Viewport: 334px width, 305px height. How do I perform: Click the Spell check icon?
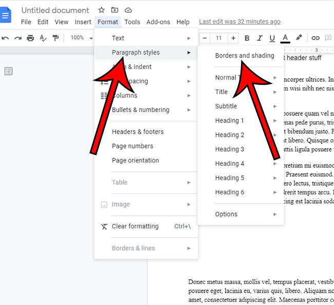point(43,38)
